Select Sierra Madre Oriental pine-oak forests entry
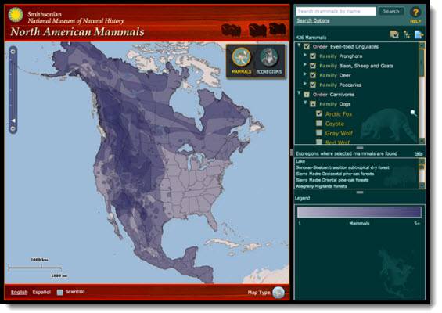This screenshot has width=442, height=313. [332, 180]
